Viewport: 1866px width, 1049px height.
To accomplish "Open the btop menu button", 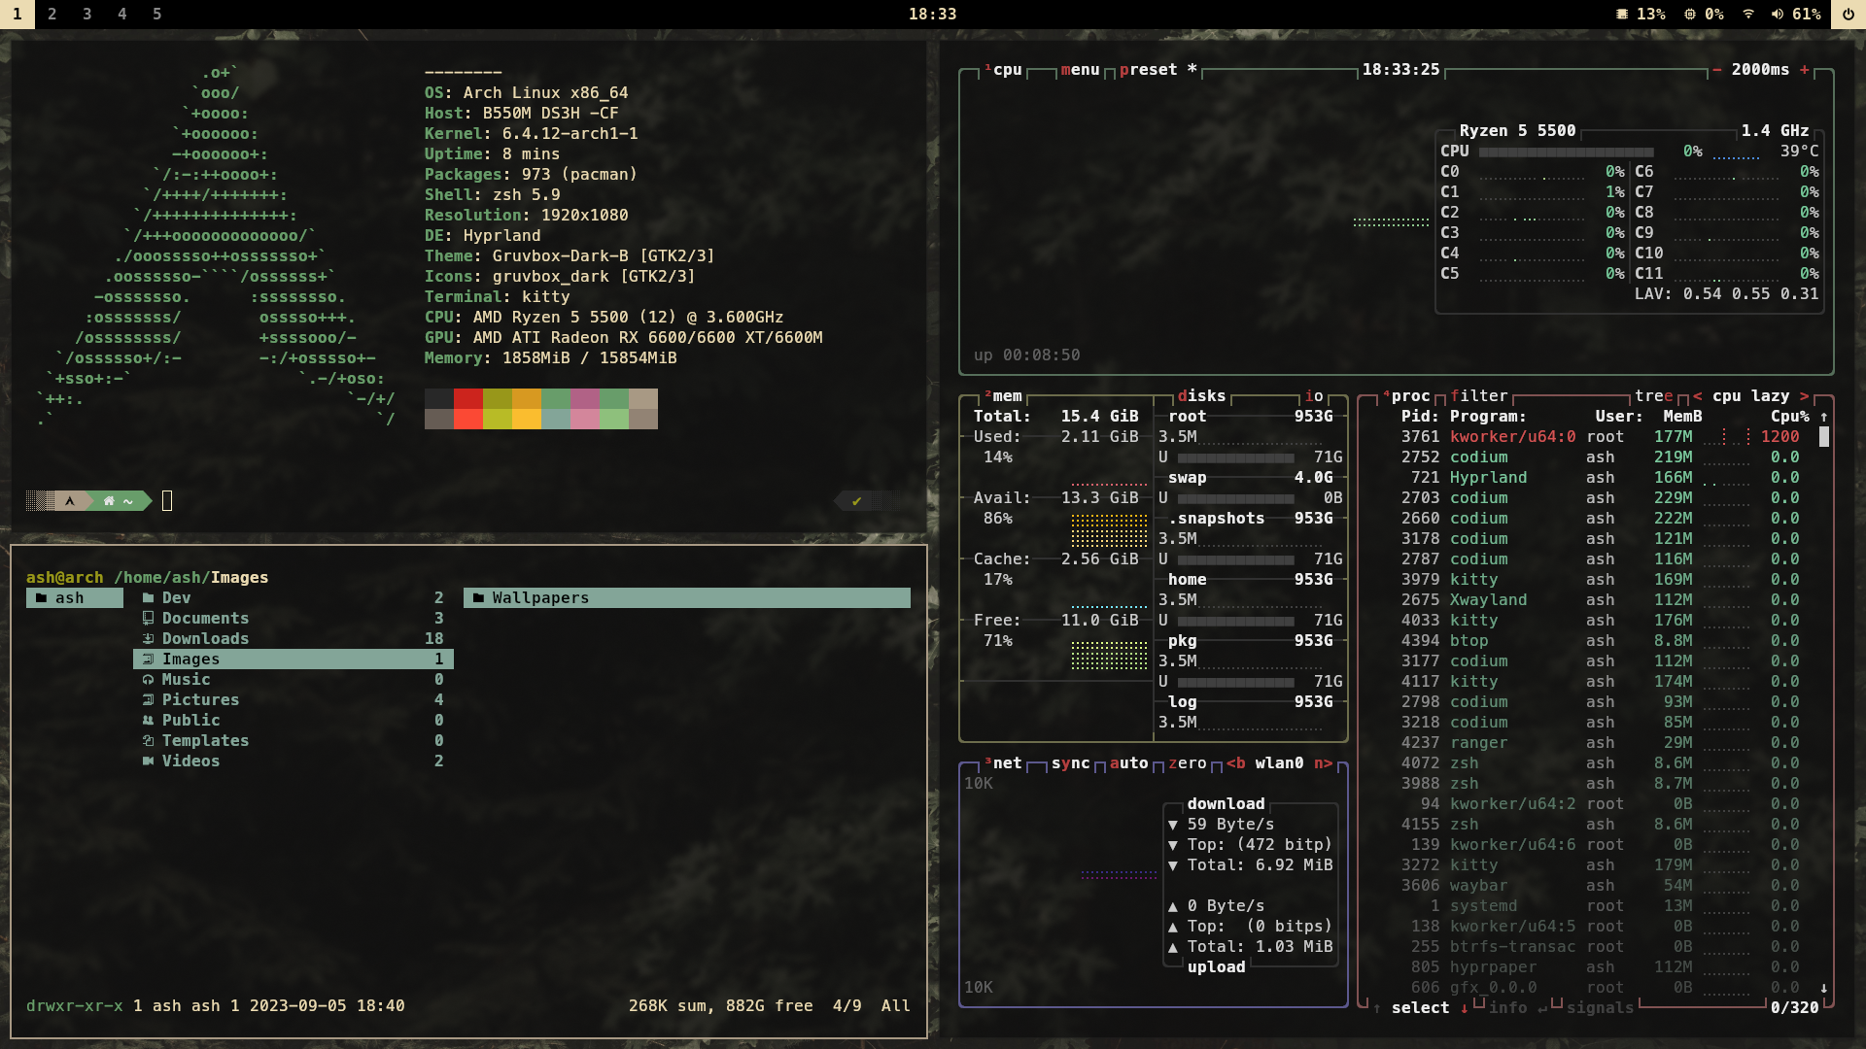I will 1080,70.
